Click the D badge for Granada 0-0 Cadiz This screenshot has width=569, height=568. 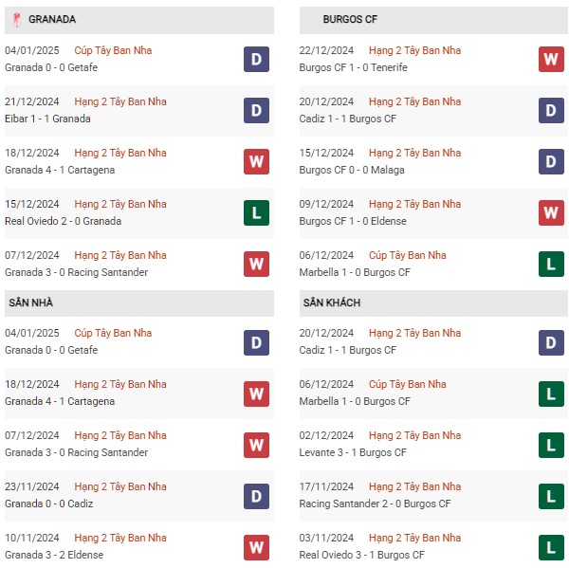pos(256,496)
